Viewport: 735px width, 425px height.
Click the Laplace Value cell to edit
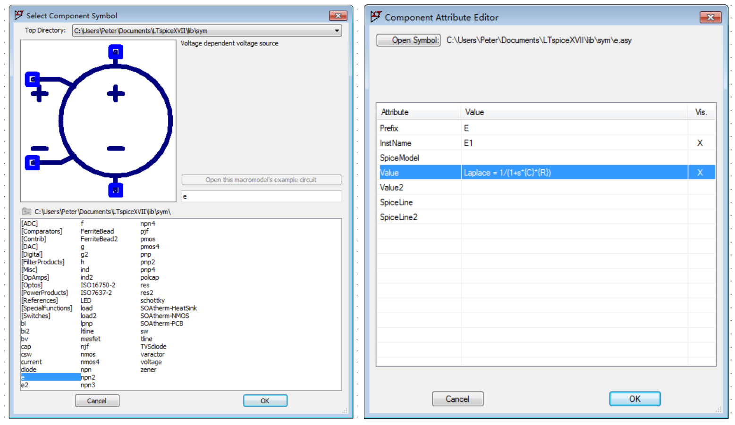point(574,173)
